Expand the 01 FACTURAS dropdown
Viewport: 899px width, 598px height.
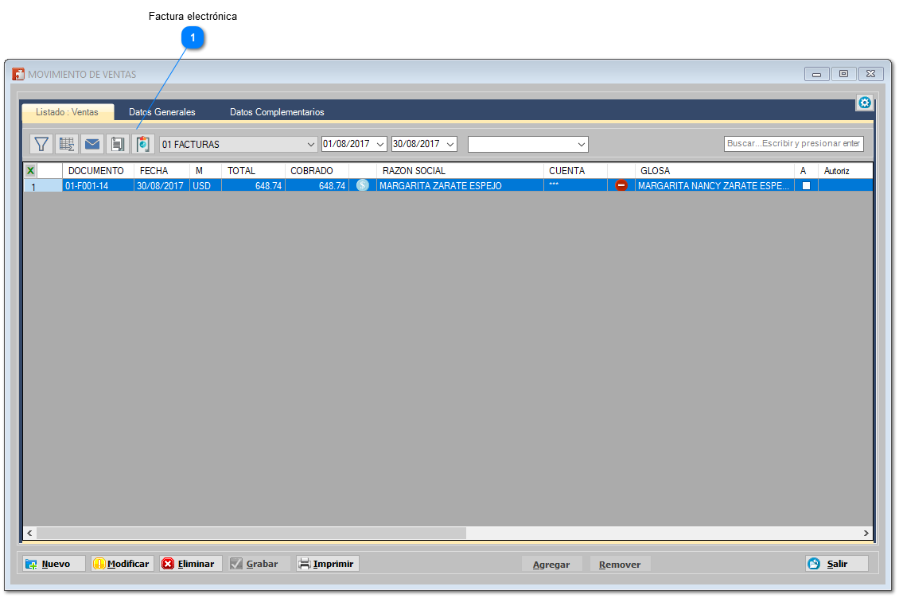pos(310,145)
